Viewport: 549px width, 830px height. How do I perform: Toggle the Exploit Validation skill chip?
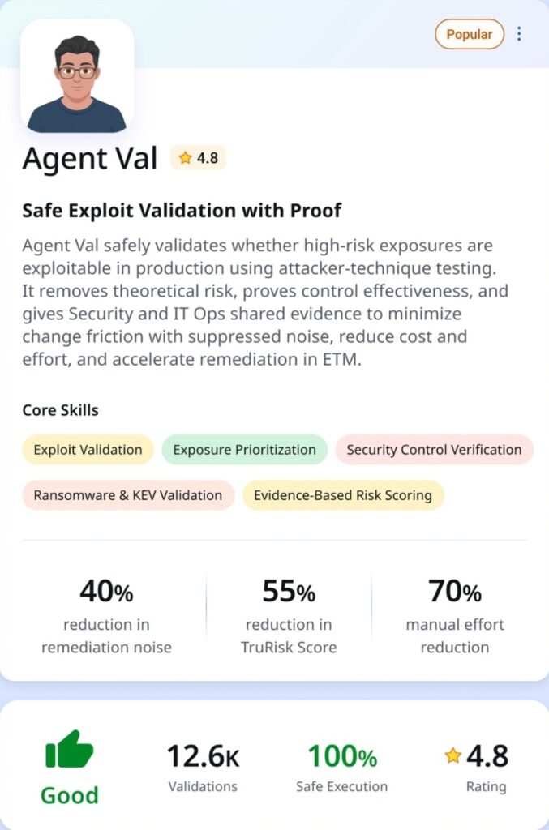87,449
